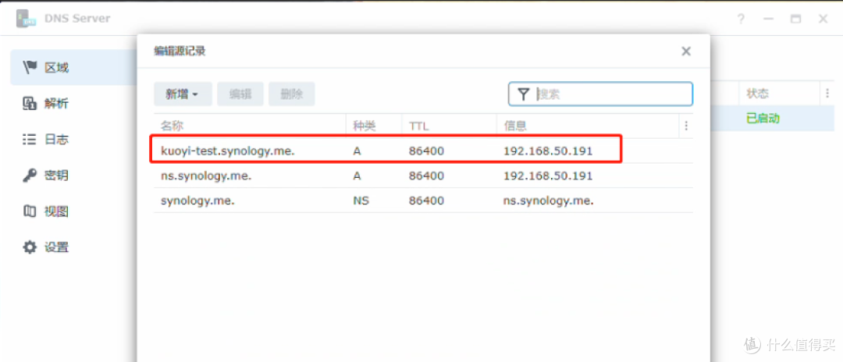843x362 pixels.
Task: Click ns.synology.me. in the 信息 column
Action: click(x=549, y=201)
